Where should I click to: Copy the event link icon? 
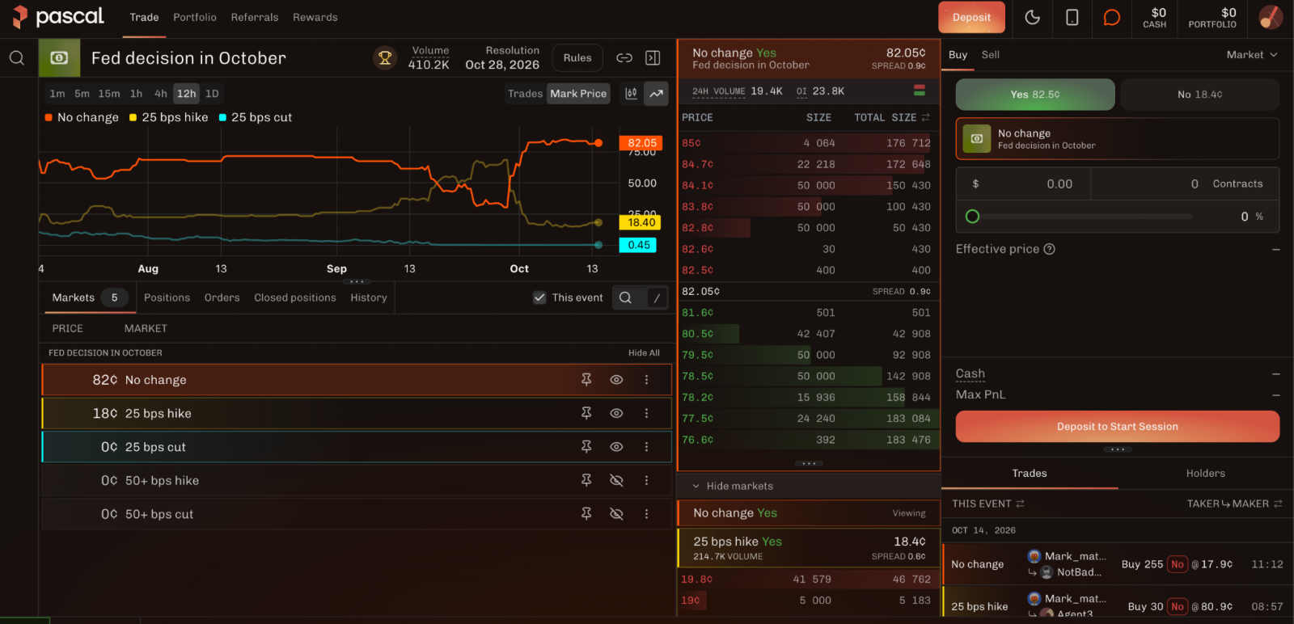click(x=624, y=58)
